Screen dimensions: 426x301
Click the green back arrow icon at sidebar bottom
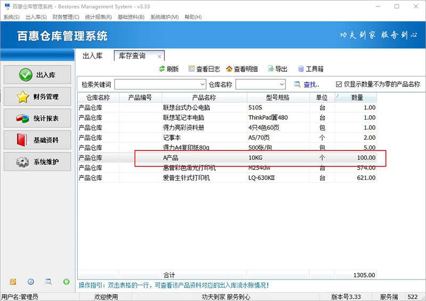(x=66, y=282)
